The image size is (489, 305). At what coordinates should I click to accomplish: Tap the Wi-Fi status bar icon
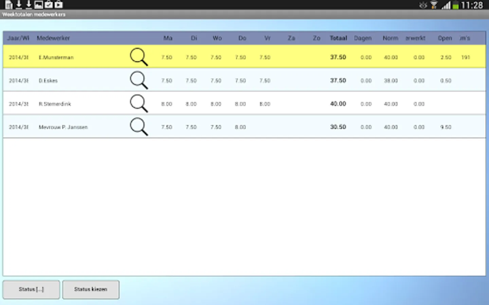tap(434, 5)
